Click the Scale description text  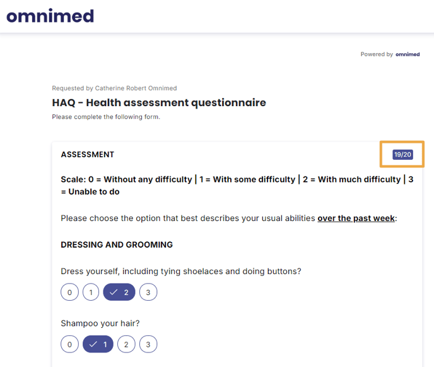tap(237, 186)
